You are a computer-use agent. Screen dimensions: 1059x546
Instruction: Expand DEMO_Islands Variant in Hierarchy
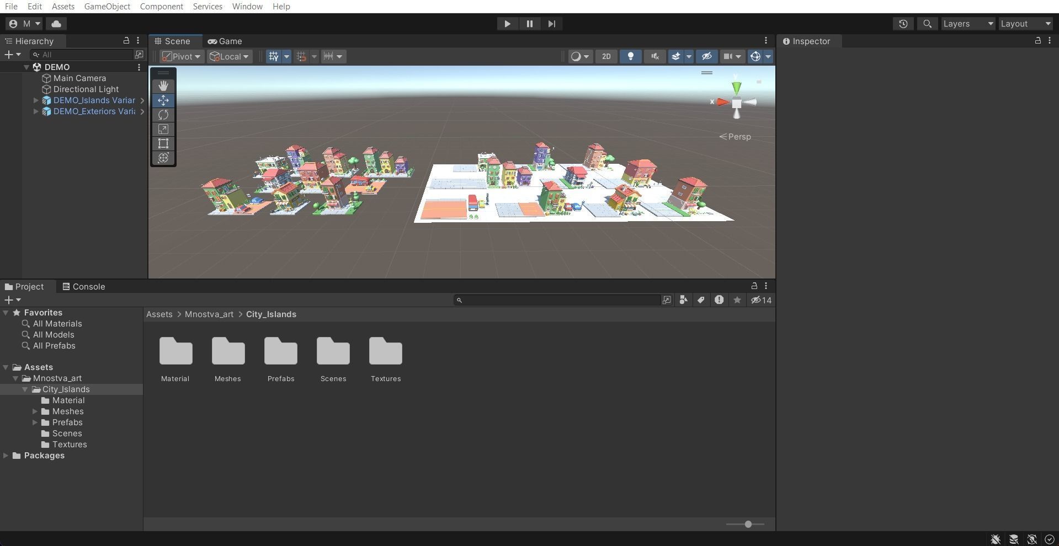click(x=36, y=100)
